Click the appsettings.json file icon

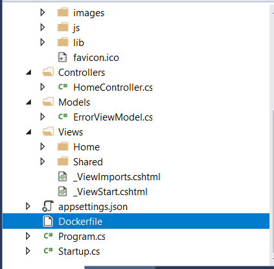click(x=48, y=206)
